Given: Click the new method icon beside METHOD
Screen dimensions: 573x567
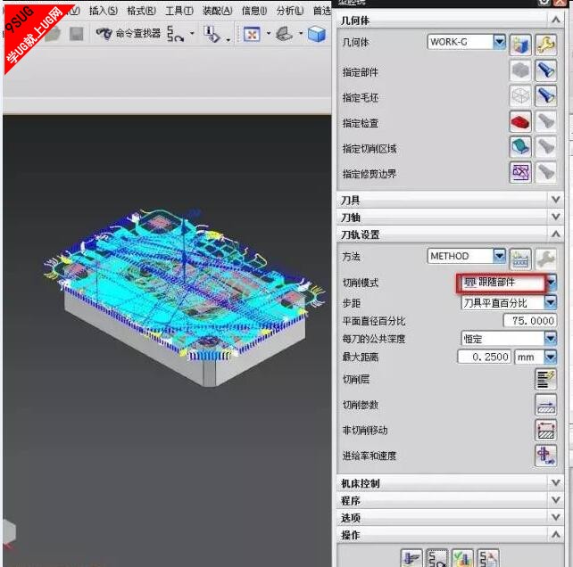Looking at the screenshot, I should (520, 259).
